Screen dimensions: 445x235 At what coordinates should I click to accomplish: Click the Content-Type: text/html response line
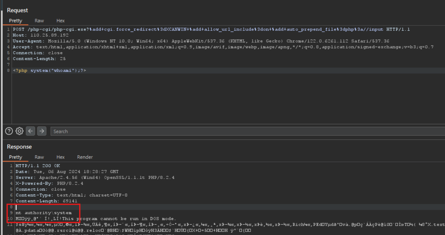point(71,195)
